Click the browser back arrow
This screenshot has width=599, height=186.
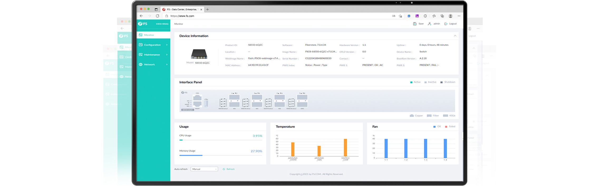pyautogui.click(x=141, y=16)
